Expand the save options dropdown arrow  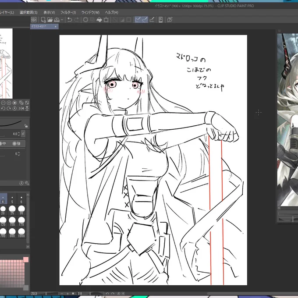62,20
